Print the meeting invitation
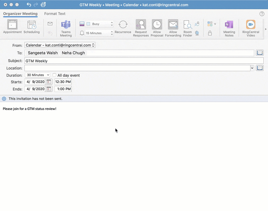The height and width of the screenshot is (211, 268). point(43,4)
